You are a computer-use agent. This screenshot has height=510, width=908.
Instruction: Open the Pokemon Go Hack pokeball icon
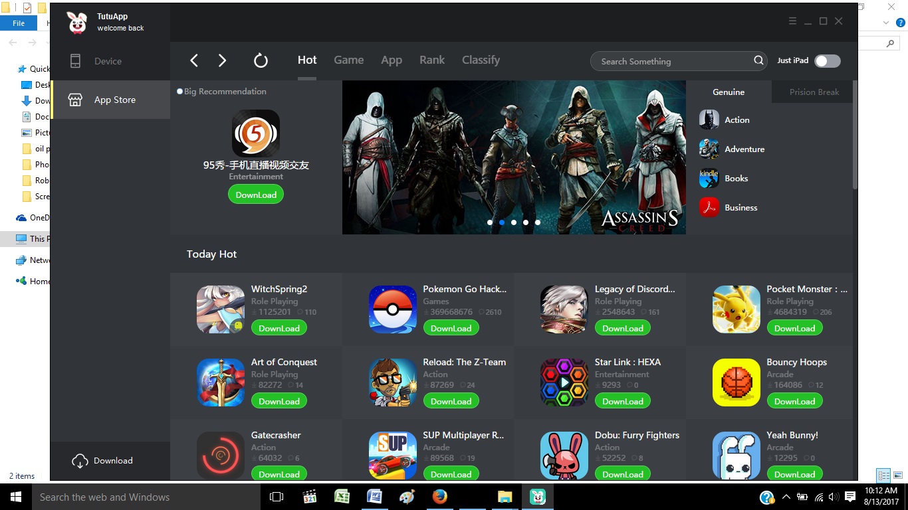[393, 309]
